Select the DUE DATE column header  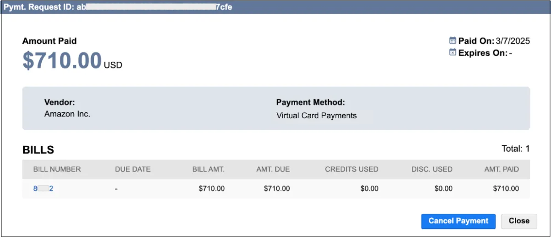[x=133, y=169]
